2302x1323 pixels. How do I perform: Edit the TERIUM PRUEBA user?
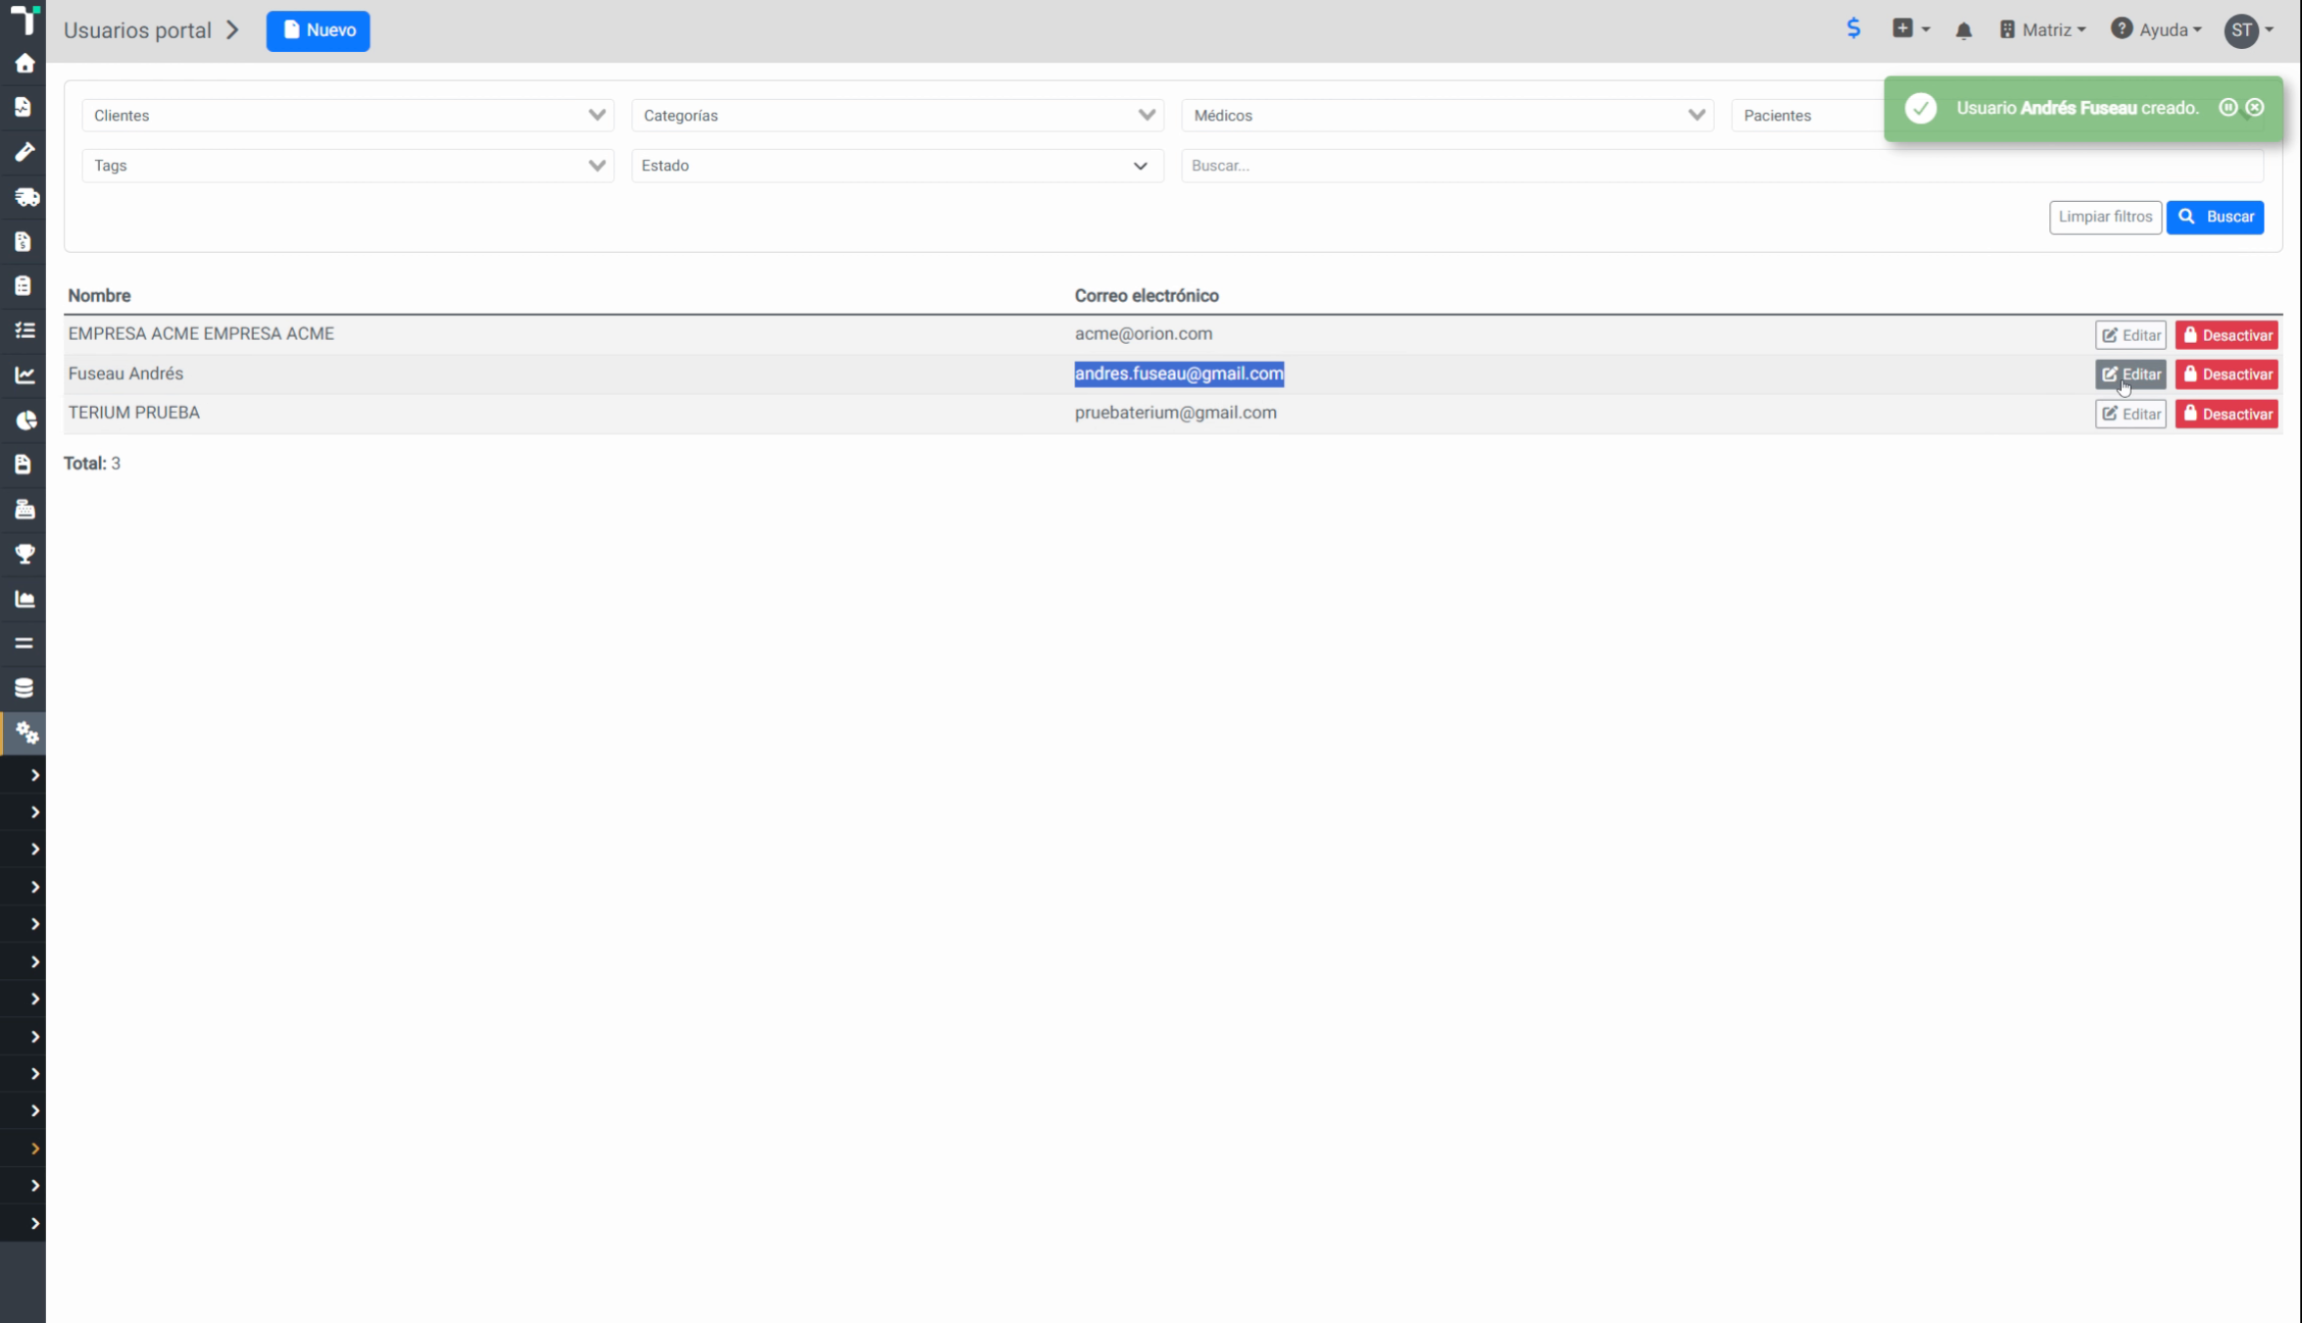(2131, 414)
